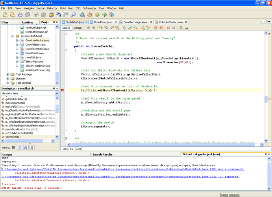The width and height of the screenshot is (272, 197).
Task: Toggle the fourth Navigator filter button
Action: (x=32, y=147)
